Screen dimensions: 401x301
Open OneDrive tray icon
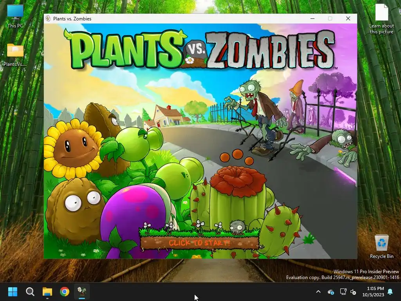pyautogui.click(x=331, y=292)
